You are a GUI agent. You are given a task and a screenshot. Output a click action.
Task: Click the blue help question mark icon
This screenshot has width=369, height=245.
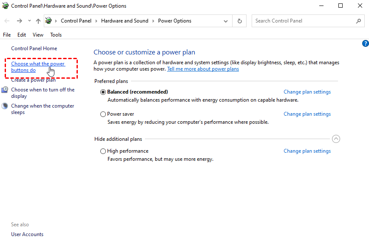click(365, 43)
